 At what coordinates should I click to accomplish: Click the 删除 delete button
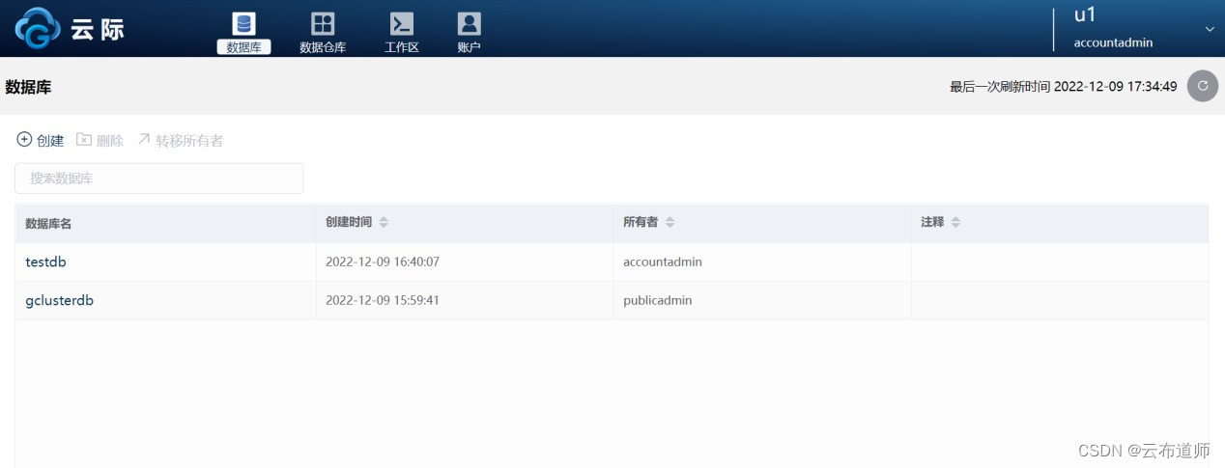pyautogui.click(x=100, y=140)
